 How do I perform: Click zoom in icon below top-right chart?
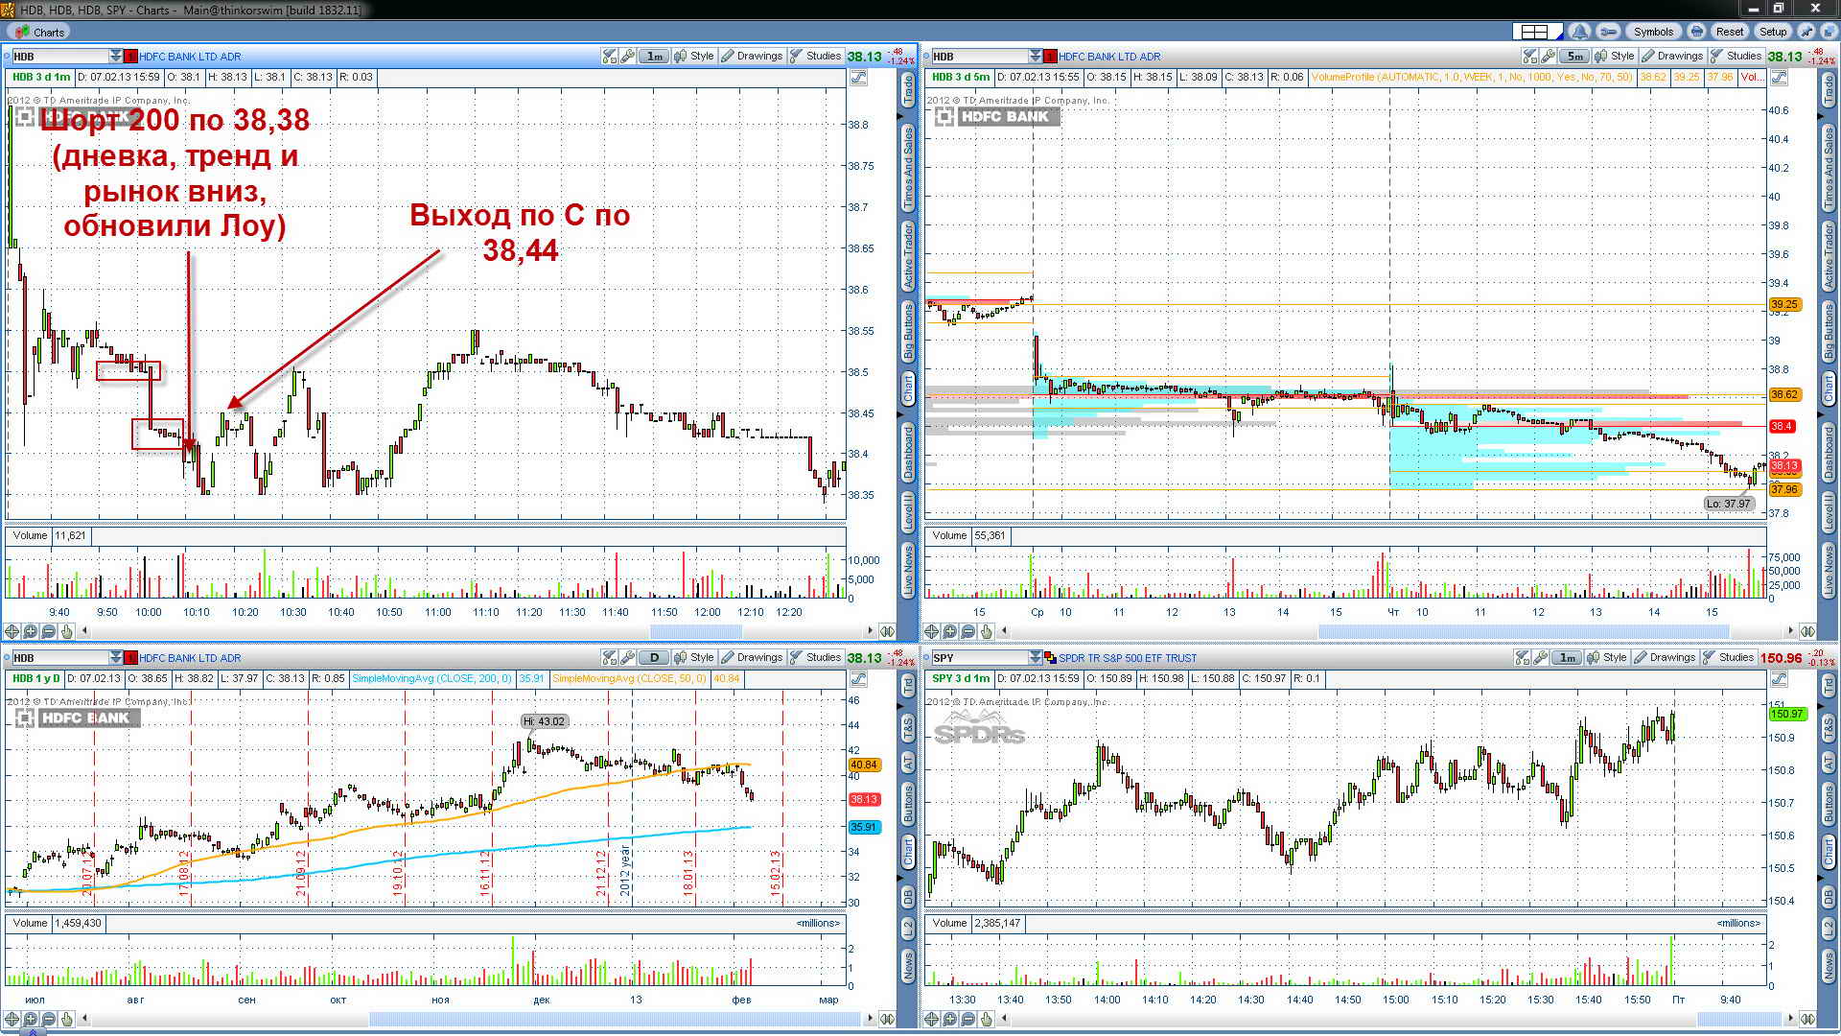click(949, 631)
